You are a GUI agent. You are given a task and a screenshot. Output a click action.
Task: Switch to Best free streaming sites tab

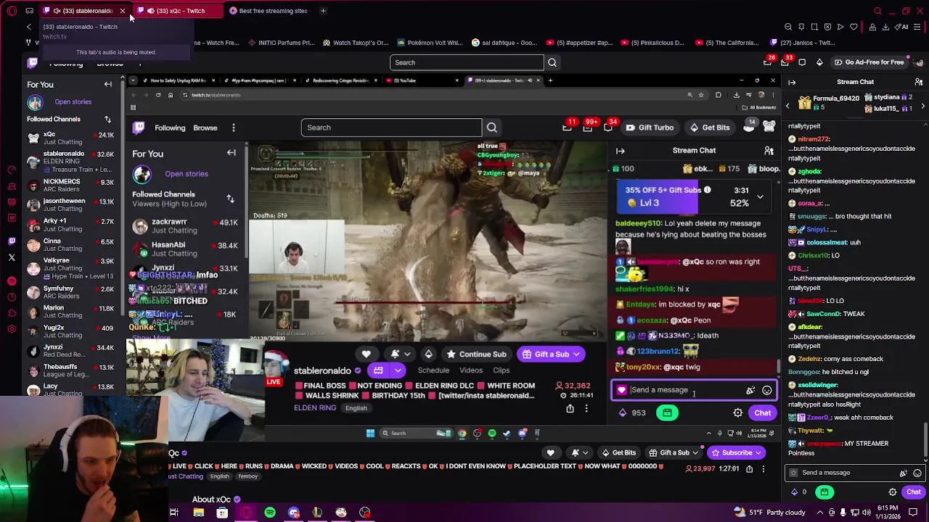point(269,11)
